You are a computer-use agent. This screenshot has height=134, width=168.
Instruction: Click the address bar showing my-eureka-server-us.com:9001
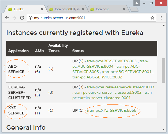point(91,18)
